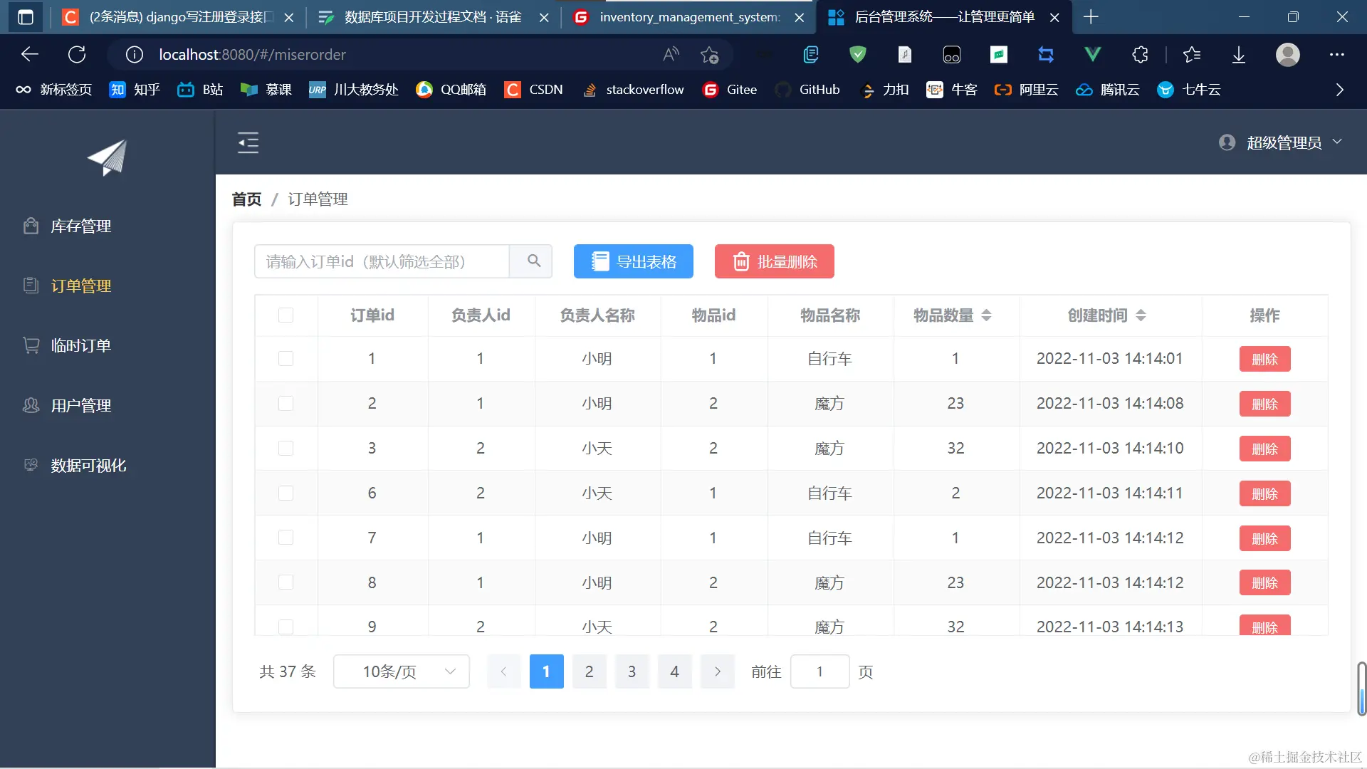Image resolution: width=1367 pixels, height=769 pixels.
Task: Sort the table by the 创建时间 sort arrows
Action: [x=1141, y=315]
